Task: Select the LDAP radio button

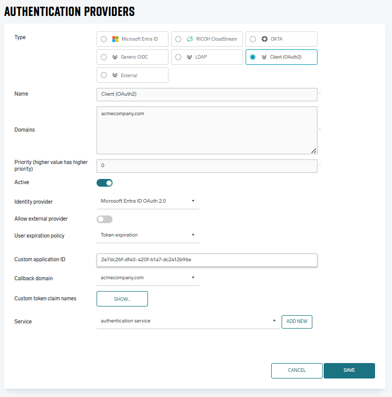Action: click(x=178, y=57)
